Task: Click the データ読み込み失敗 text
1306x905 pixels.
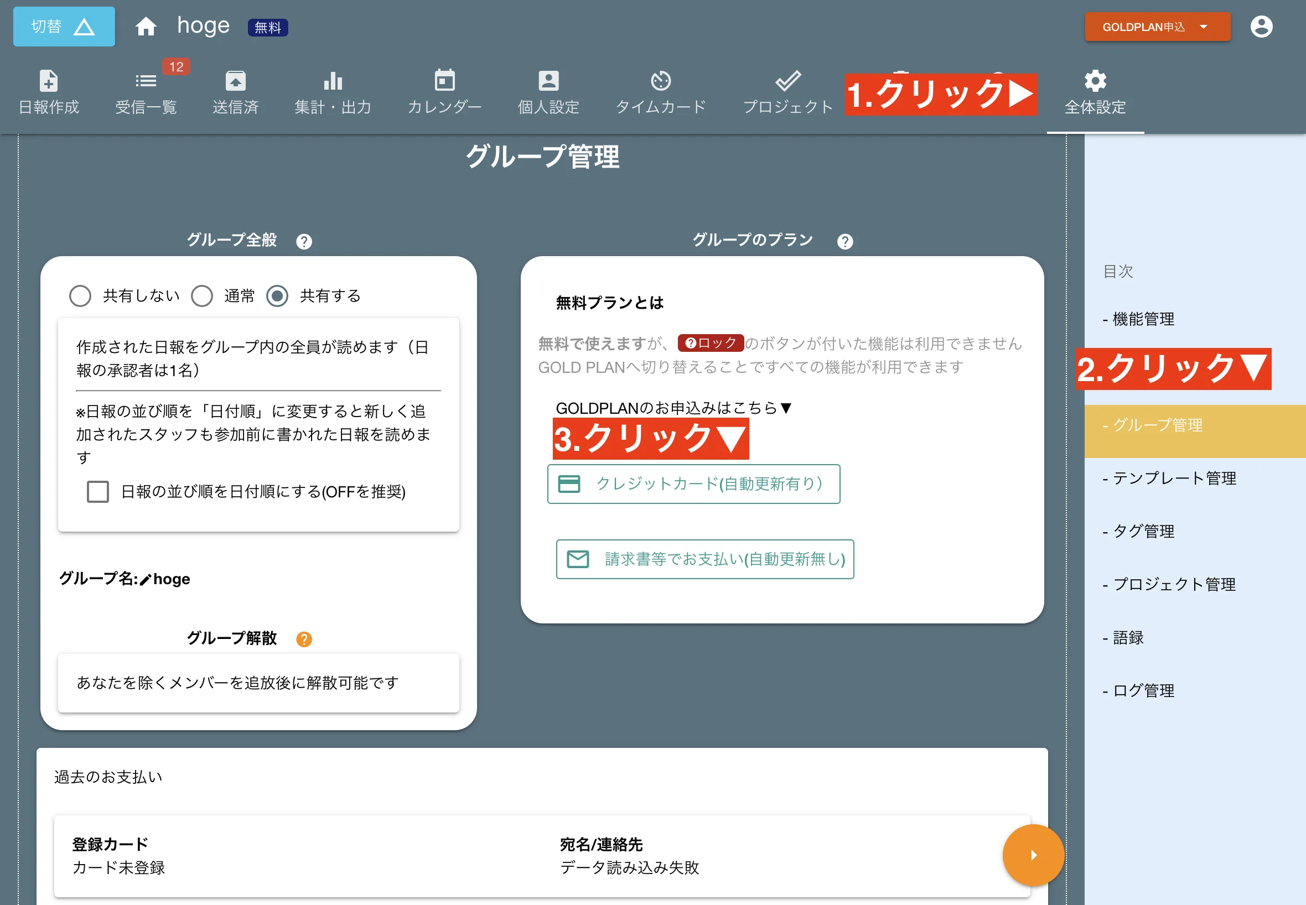Action: pyautogui.click(x=629, y=867)
